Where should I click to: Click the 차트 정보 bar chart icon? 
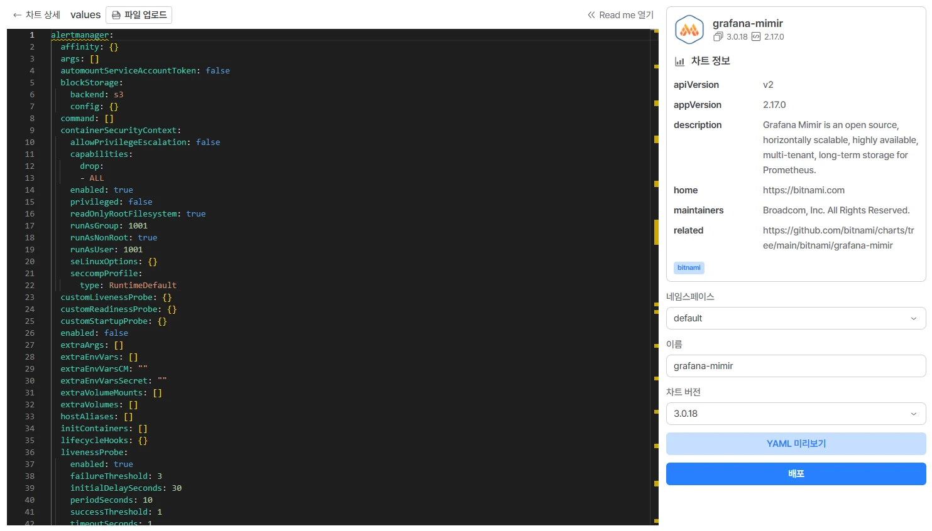pyautogui.click(x=679, y=62)
